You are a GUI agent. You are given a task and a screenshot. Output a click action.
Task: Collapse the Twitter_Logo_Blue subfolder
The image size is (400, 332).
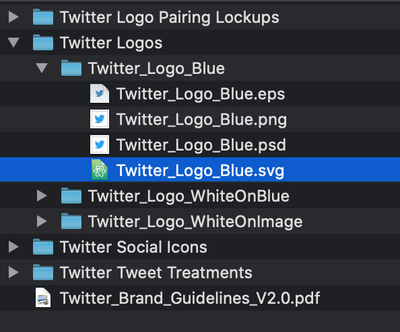tap(42, 68)
